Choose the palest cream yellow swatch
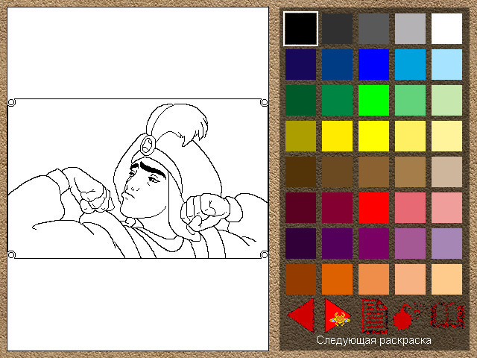Screen dimensions: 477x358 click(446, 136)
